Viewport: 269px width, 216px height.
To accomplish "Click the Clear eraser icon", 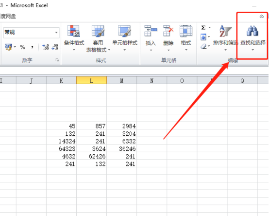I will pos(203,46).
